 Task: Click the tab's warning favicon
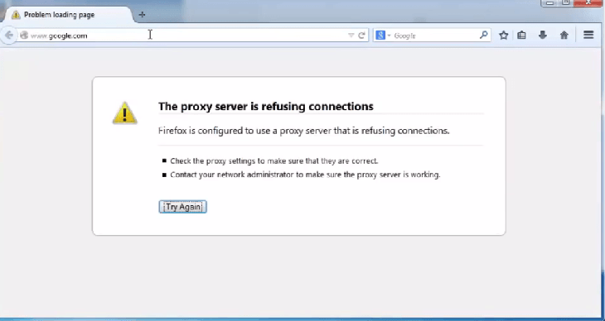point(16,15)
